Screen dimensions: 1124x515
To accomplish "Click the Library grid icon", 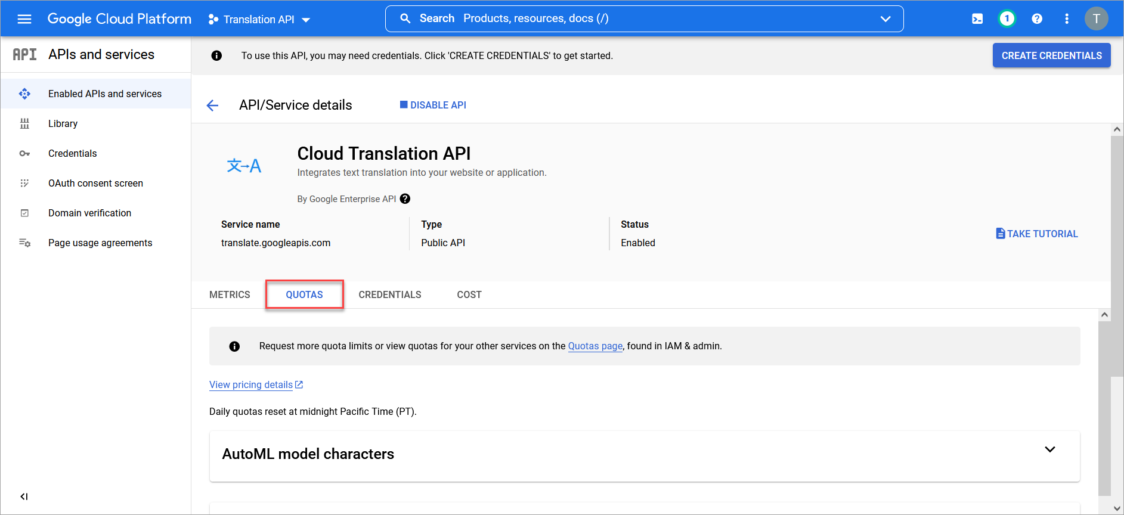I will tap(24, 123).
